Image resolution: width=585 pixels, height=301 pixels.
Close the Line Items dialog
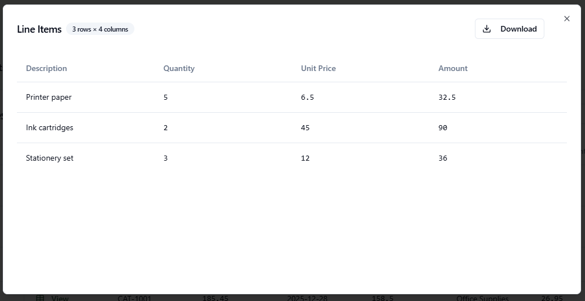[x=567, y=19]
